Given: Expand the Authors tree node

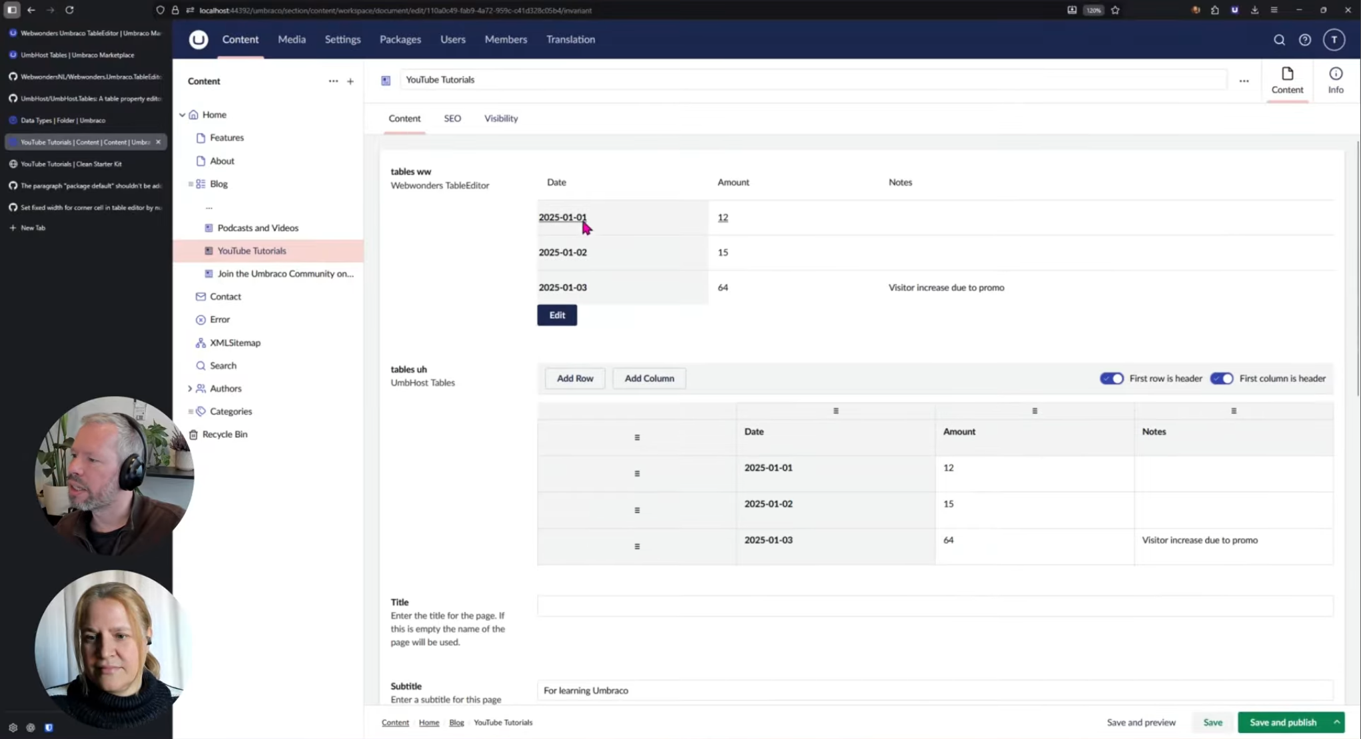Looking at the screenshot, I should click(190, 389).
